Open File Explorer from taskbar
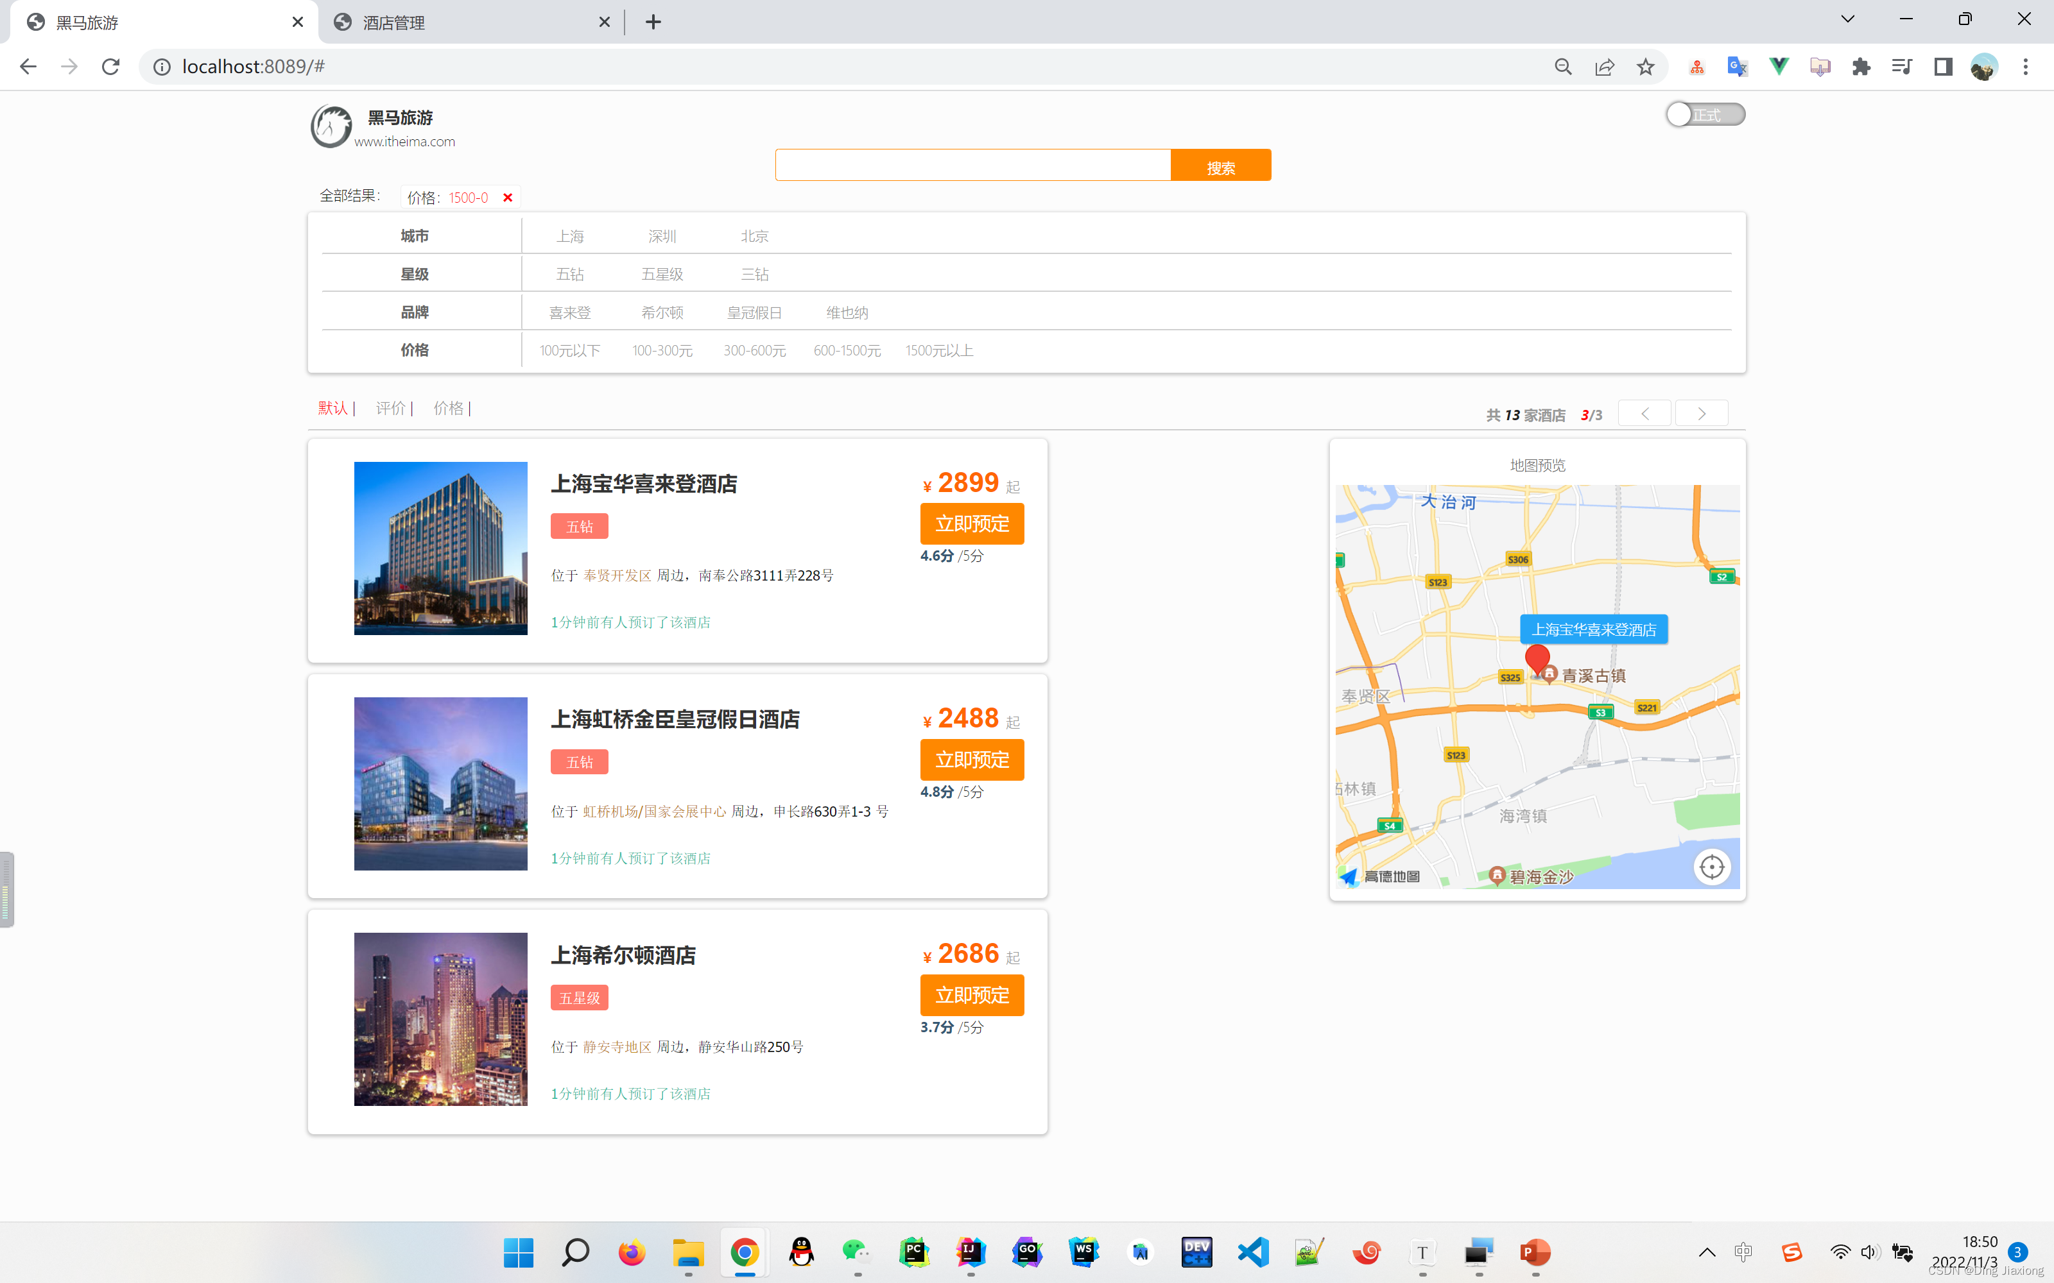Viewport: 2054px width, 1283px height. [x=688, y=1252]
